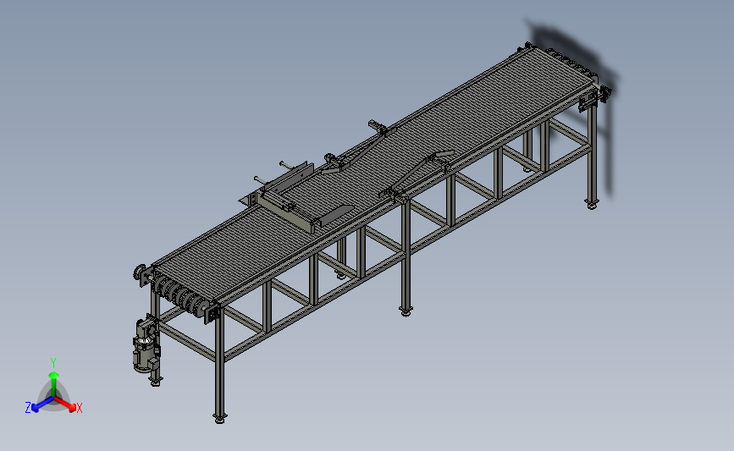This screenshot has height=451, width=734.
Task: Click the blue Z axis arrow of the triad
Action: pos(41,405)
